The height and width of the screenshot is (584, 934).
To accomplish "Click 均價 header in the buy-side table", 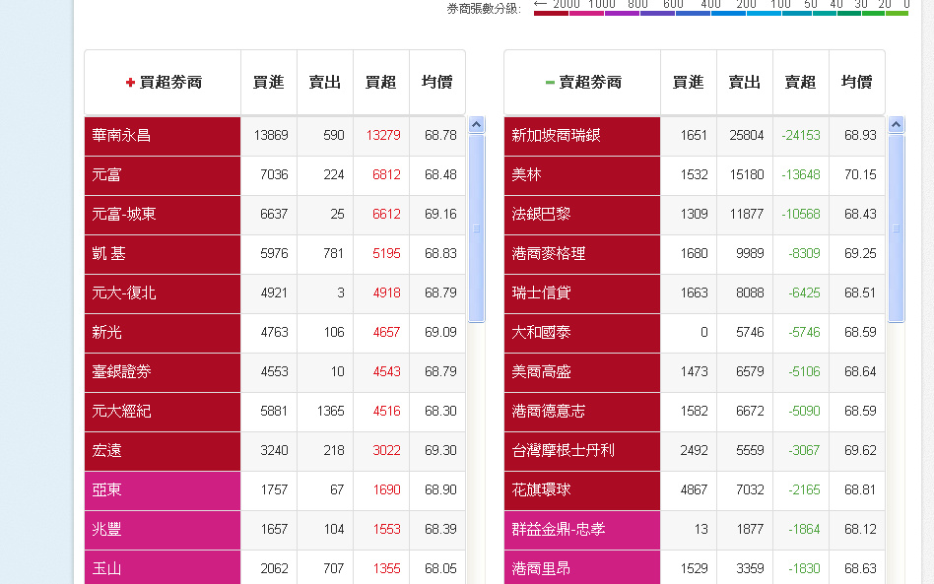I will 437,82.
